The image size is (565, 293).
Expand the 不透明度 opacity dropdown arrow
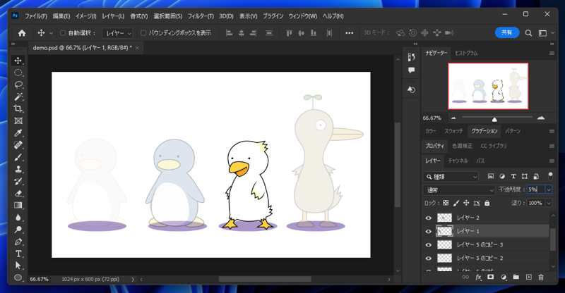[x=548, y=189]
